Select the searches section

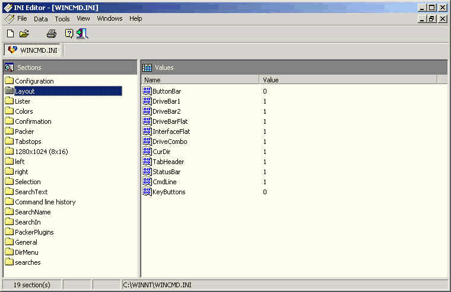28,262
